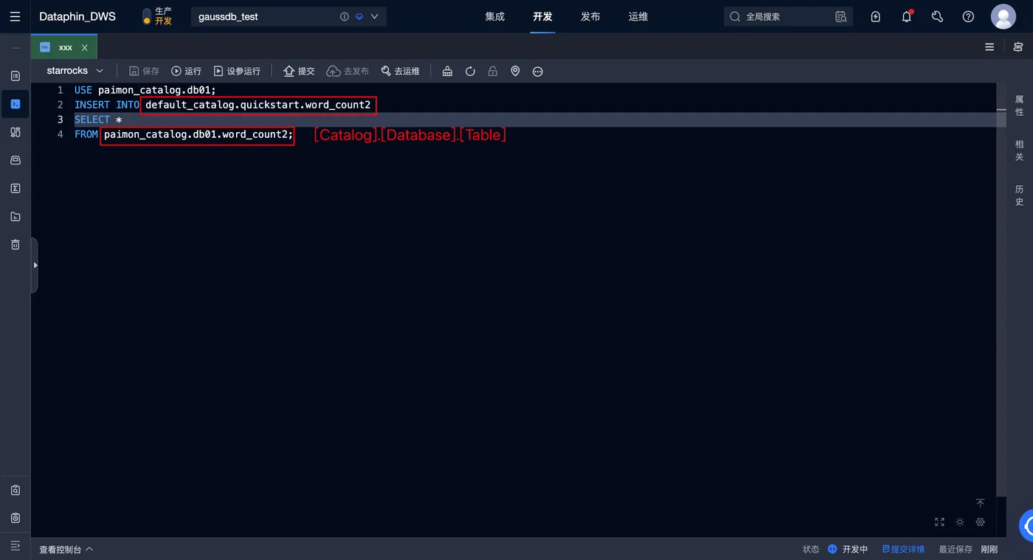Open the 历史 history side tab
The height and width of the screenshot is (560, 1033).
tap(1019, 196)
